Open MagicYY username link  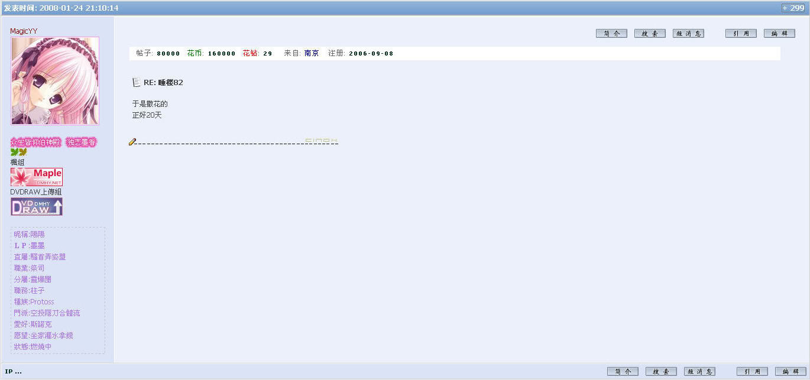pos(24,31)
